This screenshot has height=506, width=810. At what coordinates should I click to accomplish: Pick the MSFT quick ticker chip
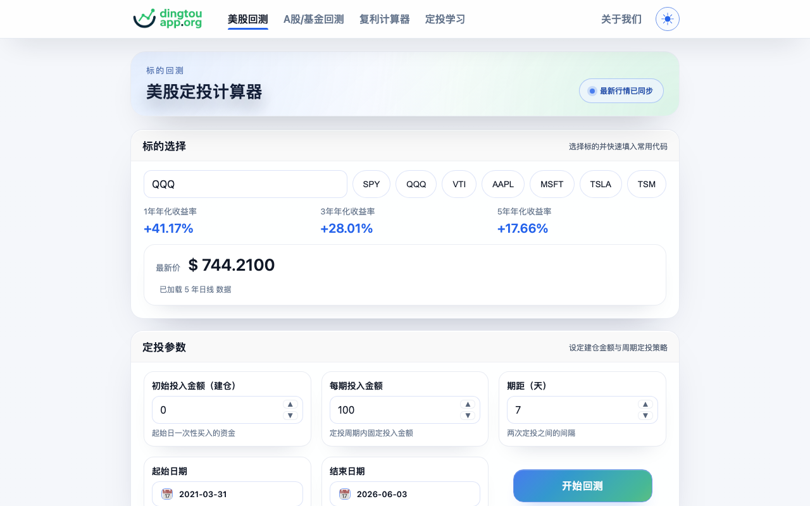tap(552, 184)
